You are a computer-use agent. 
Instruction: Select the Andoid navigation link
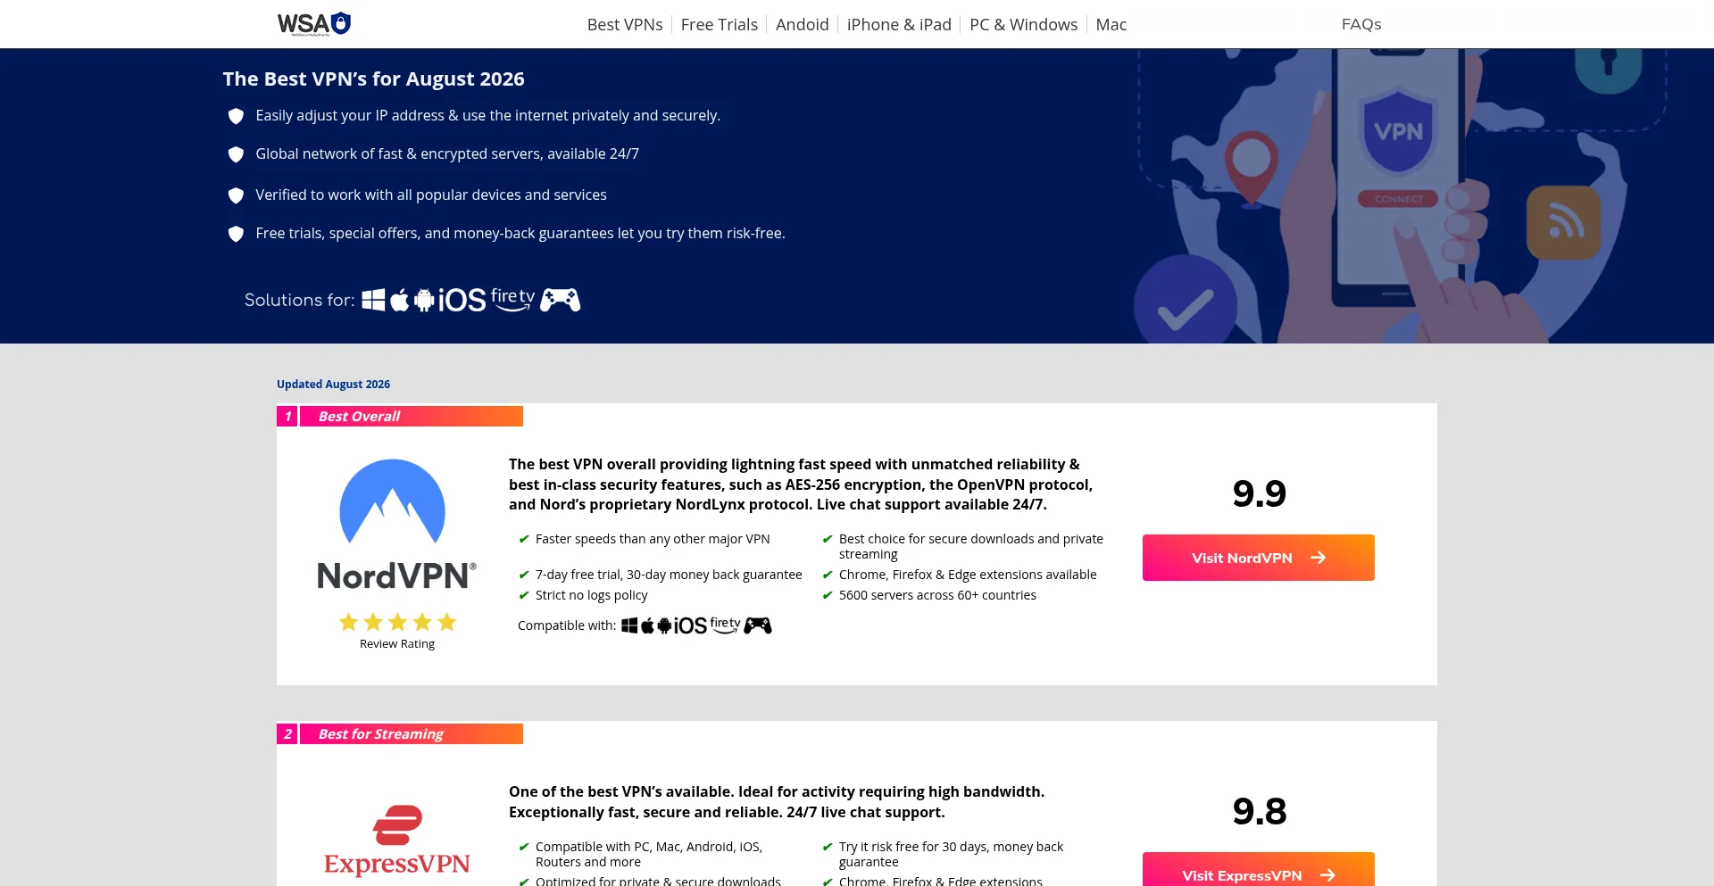point(803,24)
